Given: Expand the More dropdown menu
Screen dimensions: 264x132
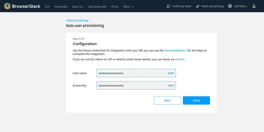Looking at the screenshot, I should click(x=128, y=6).
